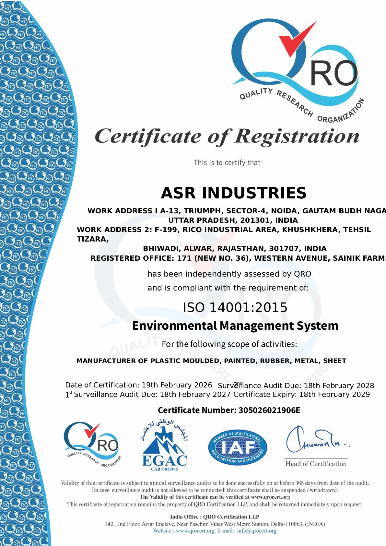This screenshot has height=546, width=386.
Task: Click the ISO 14001:2015 standard text
Action: [235, 307]
